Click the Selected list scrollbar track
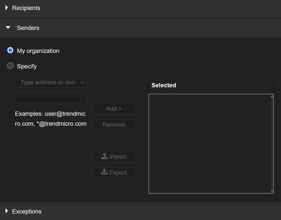This screenshot has width=281, height=220. coord(272,143)
